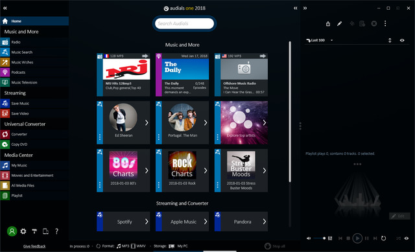Screen dimensions: 415x252
Task: Open Movies and Entertainment section
Action: (x=34, y=176)
